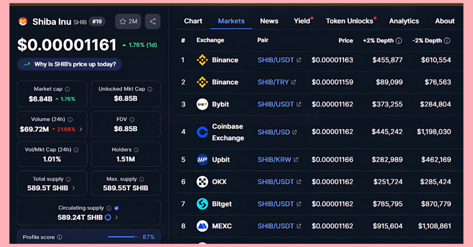The image size is (473, 247).
Task: Open OKX SHIB/USDT pair link
Action: [276, 182]
